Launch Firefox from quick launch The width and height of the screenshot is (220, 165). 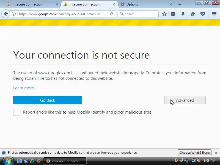pos(38,161)
